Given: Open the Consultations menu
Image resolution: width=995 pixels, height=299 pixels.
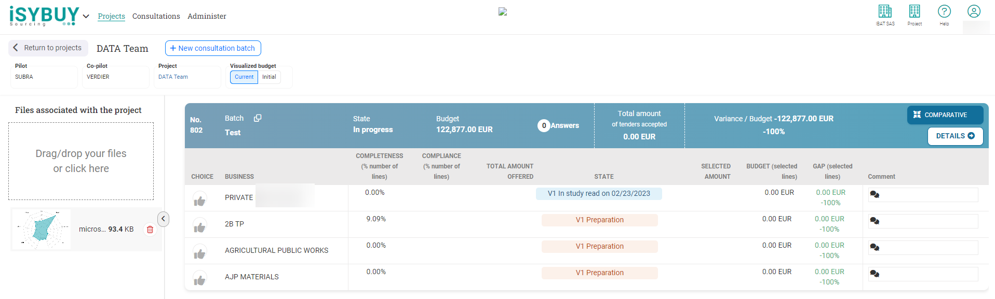Looking at the screenshot, I should (156, 16).
